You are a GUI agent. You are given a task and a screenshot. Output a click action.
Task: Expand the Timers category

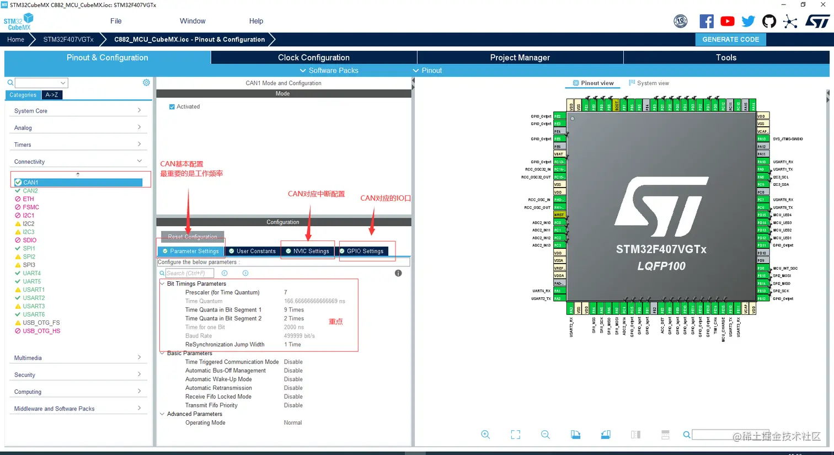click(x=78, y=144)
